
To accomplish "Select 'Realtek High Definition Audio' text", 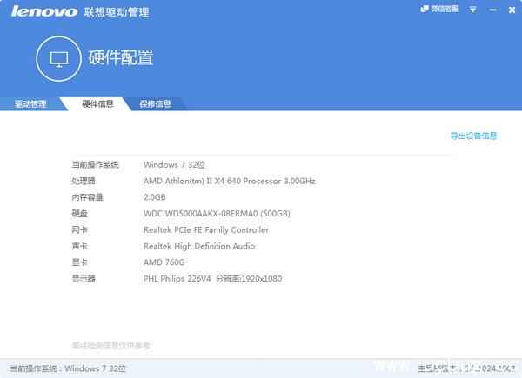I will point(199,246).
